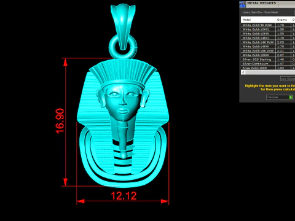
Task: Click the 2.03 grams cell
Action: tap(283, 42)
